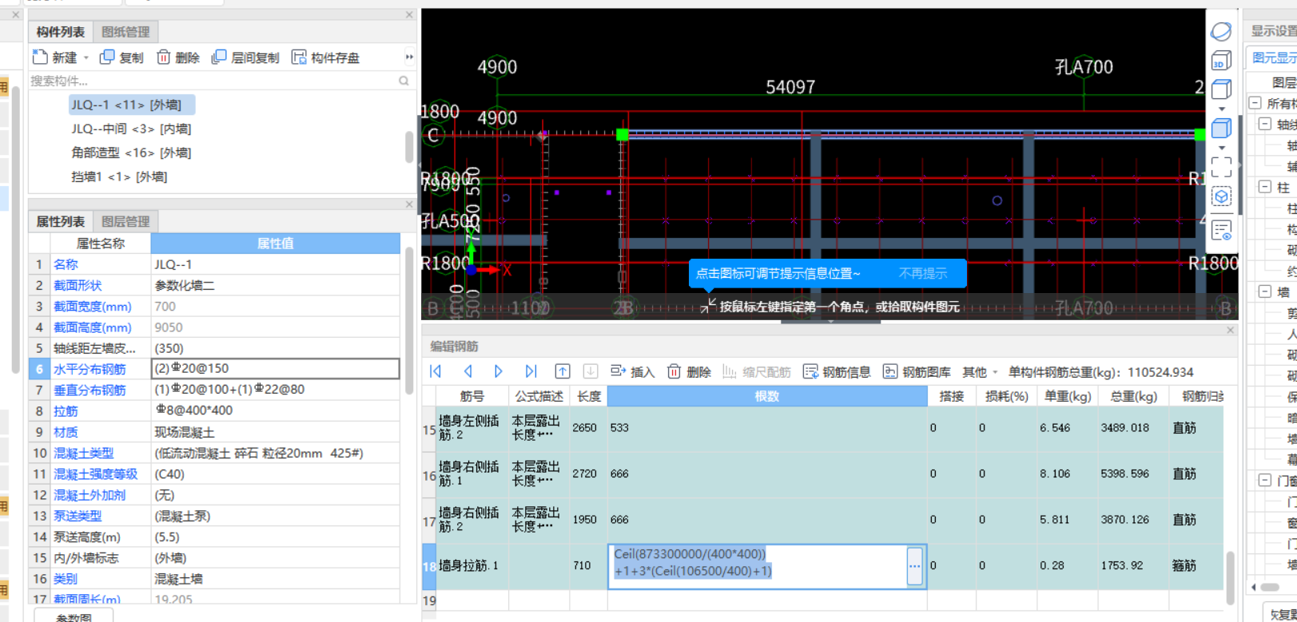Click the display settings list-eye icon
1297x622 pixels.
click(x=1221, y=231)
